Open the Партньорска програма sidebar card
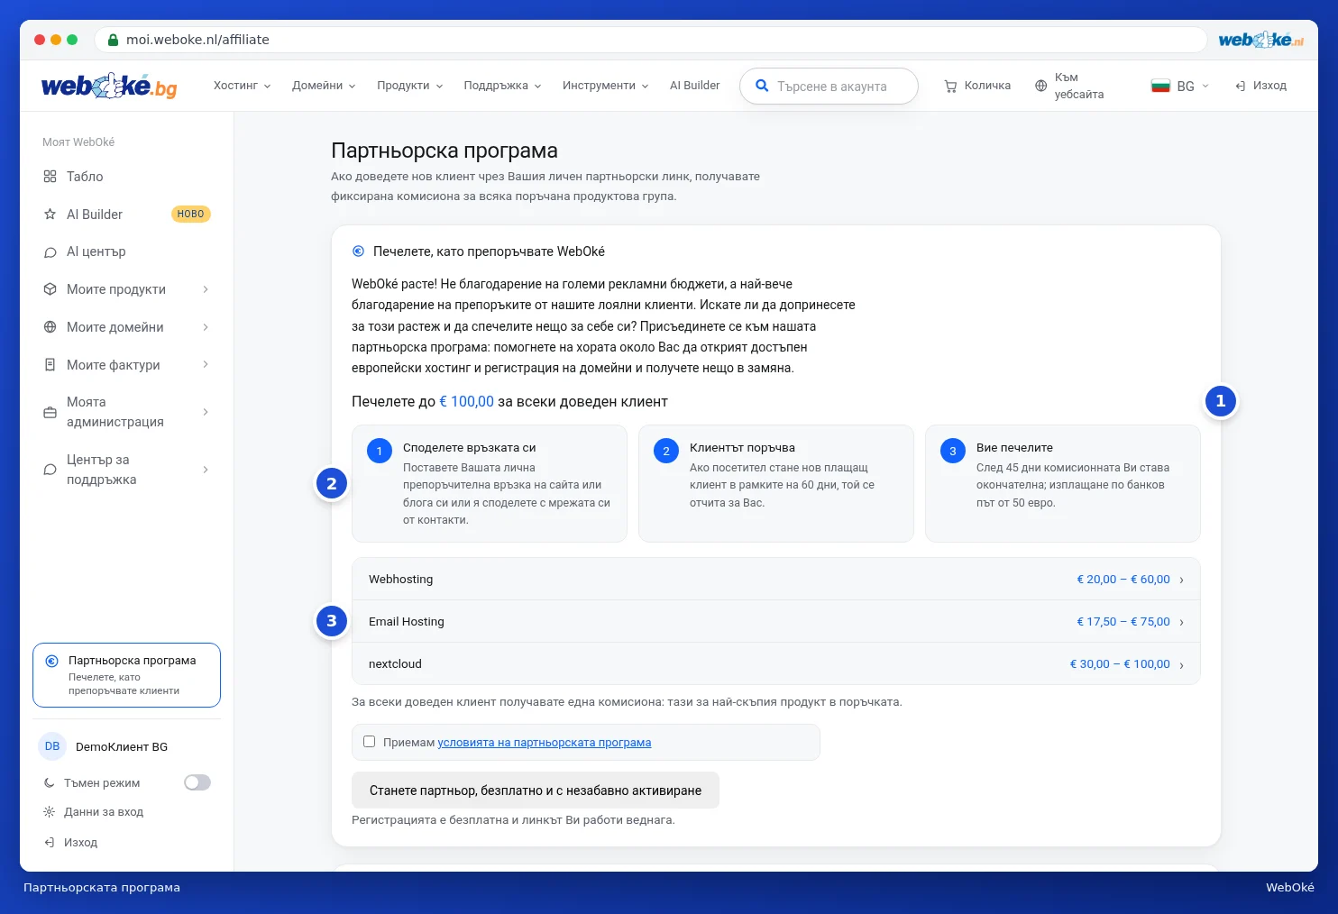This screenshot has width=1338, height=914. click(126, 675)
